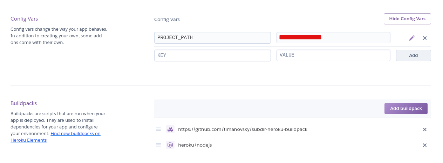
Task: Focus the VALUE input field
Action: 333,55
